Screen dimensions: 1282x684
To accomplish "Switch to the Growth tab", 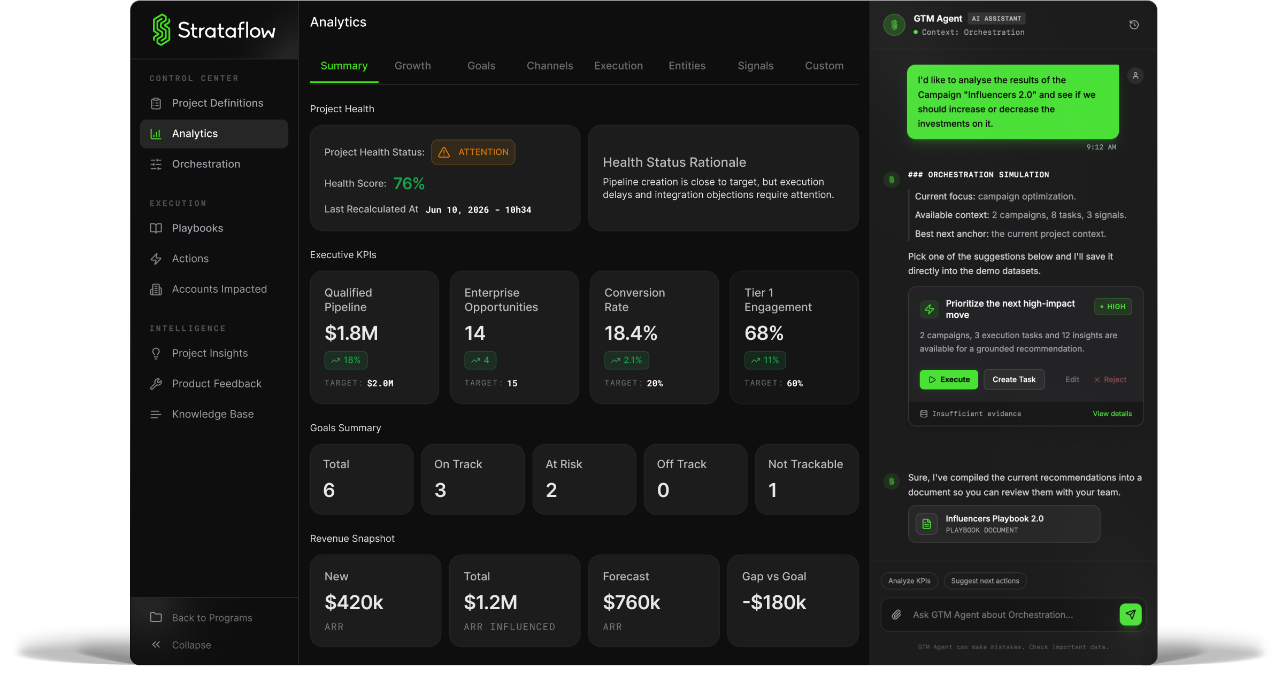I will pos(412,66).
